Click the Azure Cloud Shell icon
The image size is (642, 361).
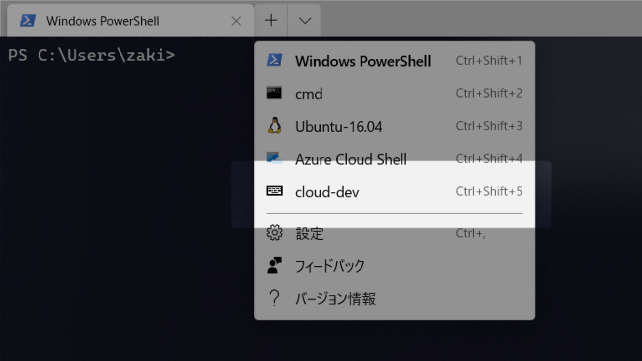[275, 159]
